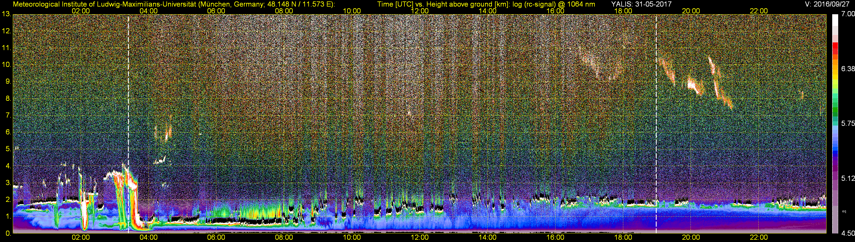Viewport: 855px width, 242px height.
Task: Click the "9." height axis label
Action: tap(8, 81)
